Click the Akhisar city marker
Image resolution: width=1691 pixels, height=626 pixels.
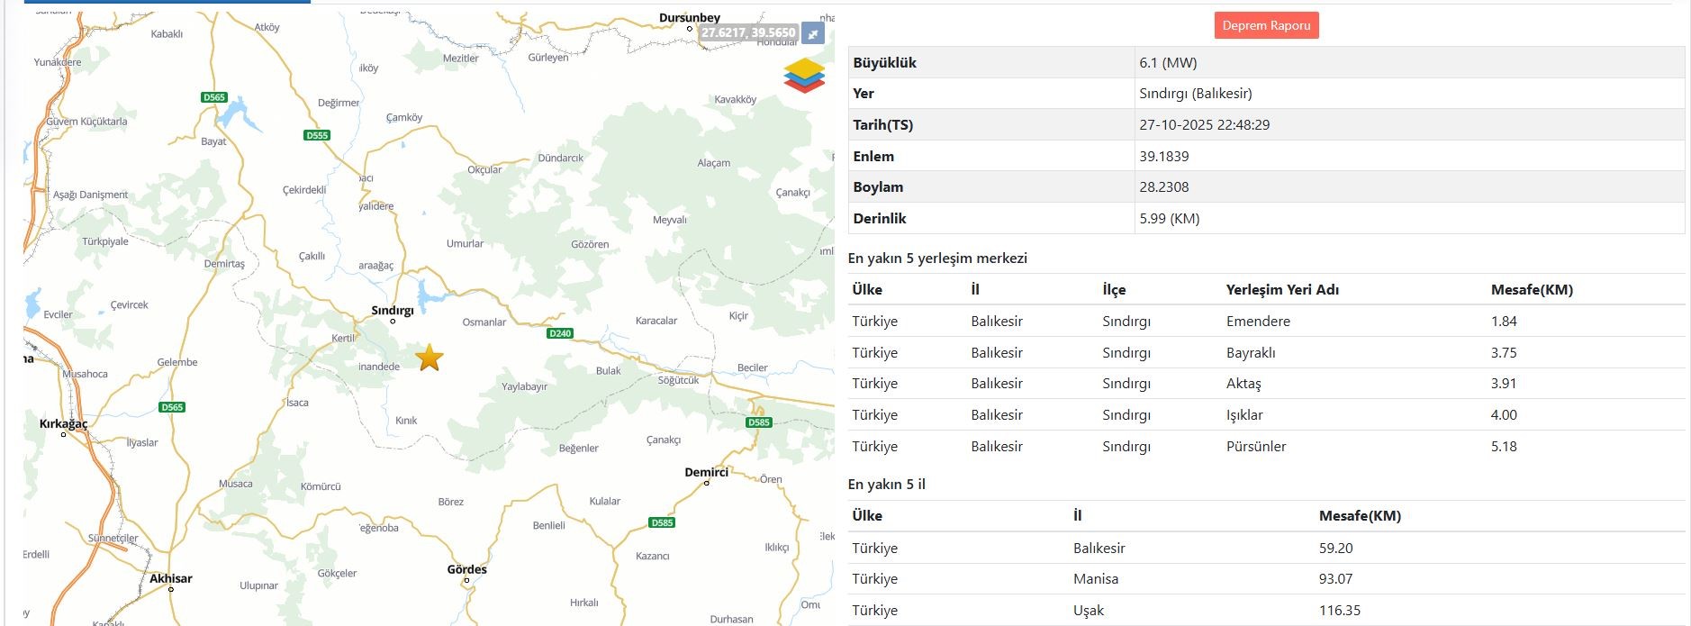171,589
